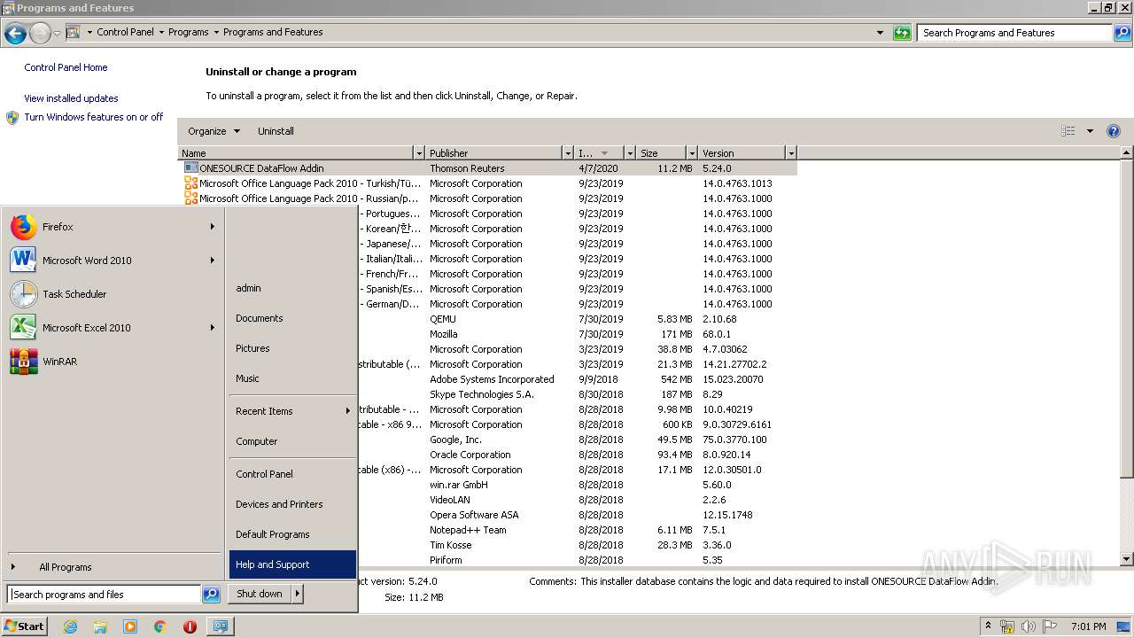Click the Start menu search box

(x=105, y=595)
